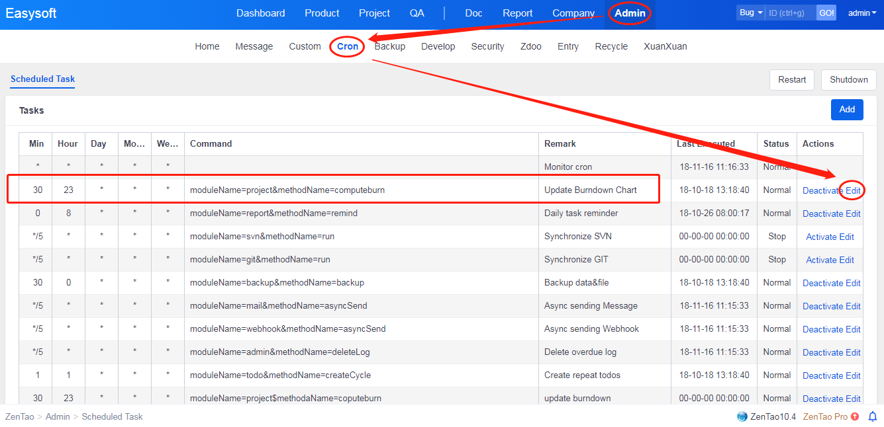Screen dimensions: 884x427
Task: Click the Admin breadcrumb link
Action: pyautogui.click(x=58, y=416)
